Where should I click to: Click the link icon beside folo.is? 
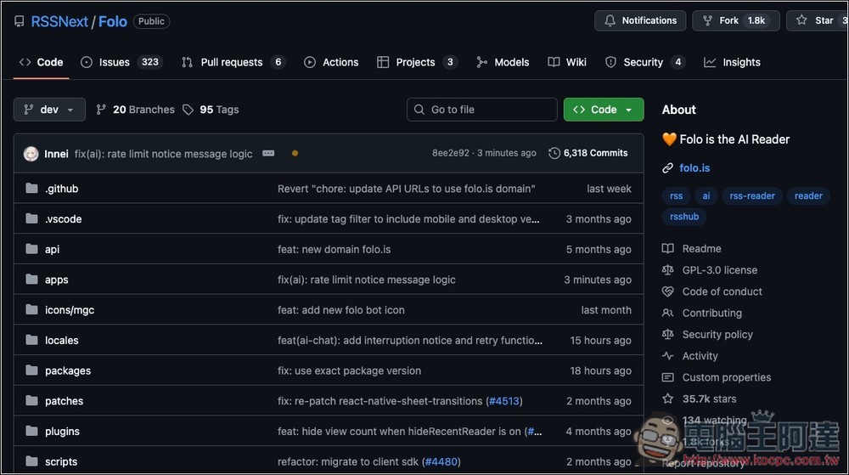(x=668, y=168)
